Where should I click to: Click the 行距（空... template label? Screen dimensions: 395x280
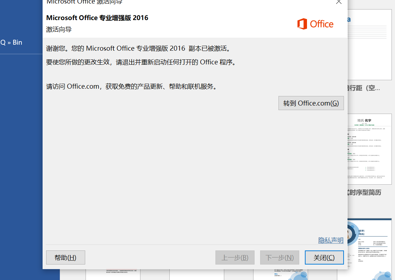[364, 88]
